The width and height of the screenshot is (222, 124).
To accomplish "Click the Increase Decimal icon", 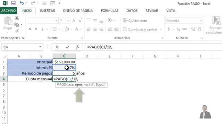I will point(193,29).
